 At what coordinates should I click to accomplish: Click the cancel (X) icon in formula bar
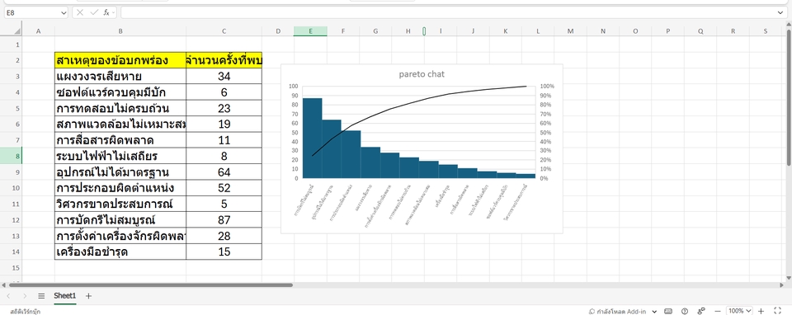(80, 12)
